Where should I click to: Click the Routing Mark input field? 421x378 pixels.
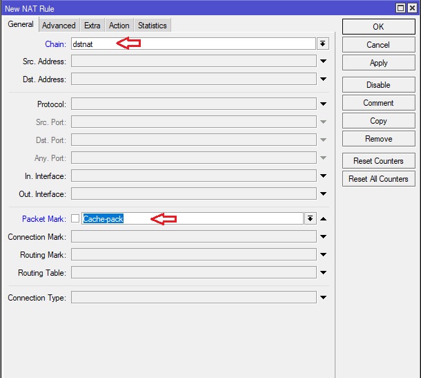click(193, 254)
